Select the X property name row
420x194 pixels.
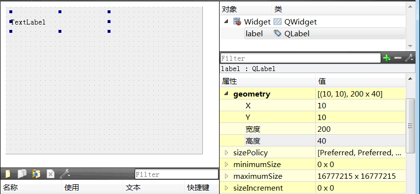tap(268, 105)
